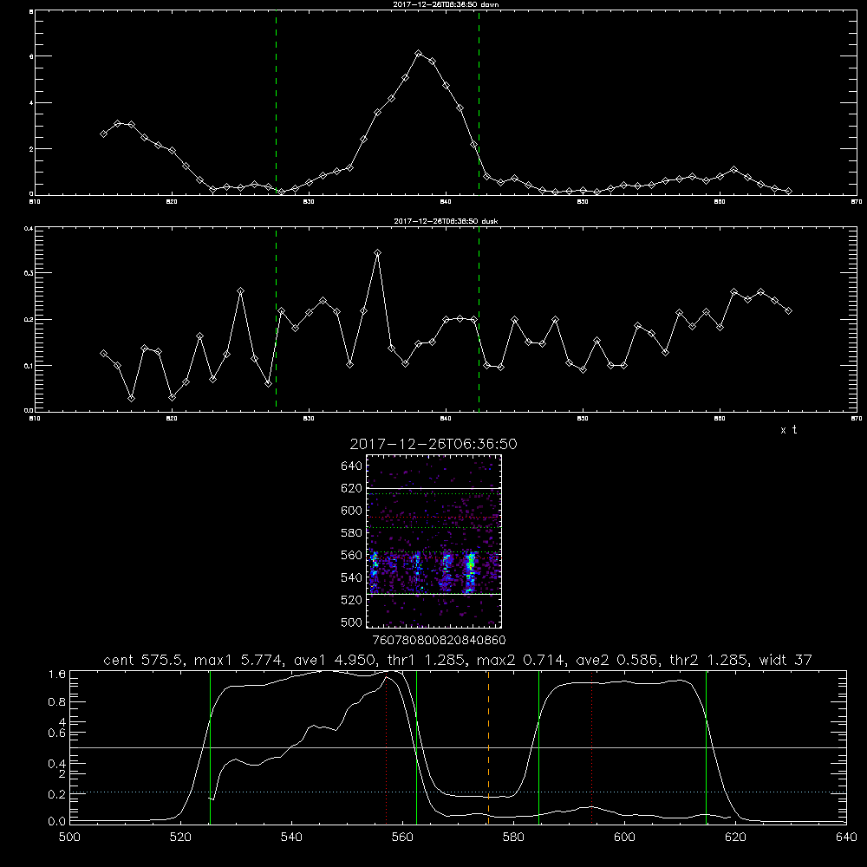Click the '500' x-axis label on bottom plot

(x=69, y=838)
